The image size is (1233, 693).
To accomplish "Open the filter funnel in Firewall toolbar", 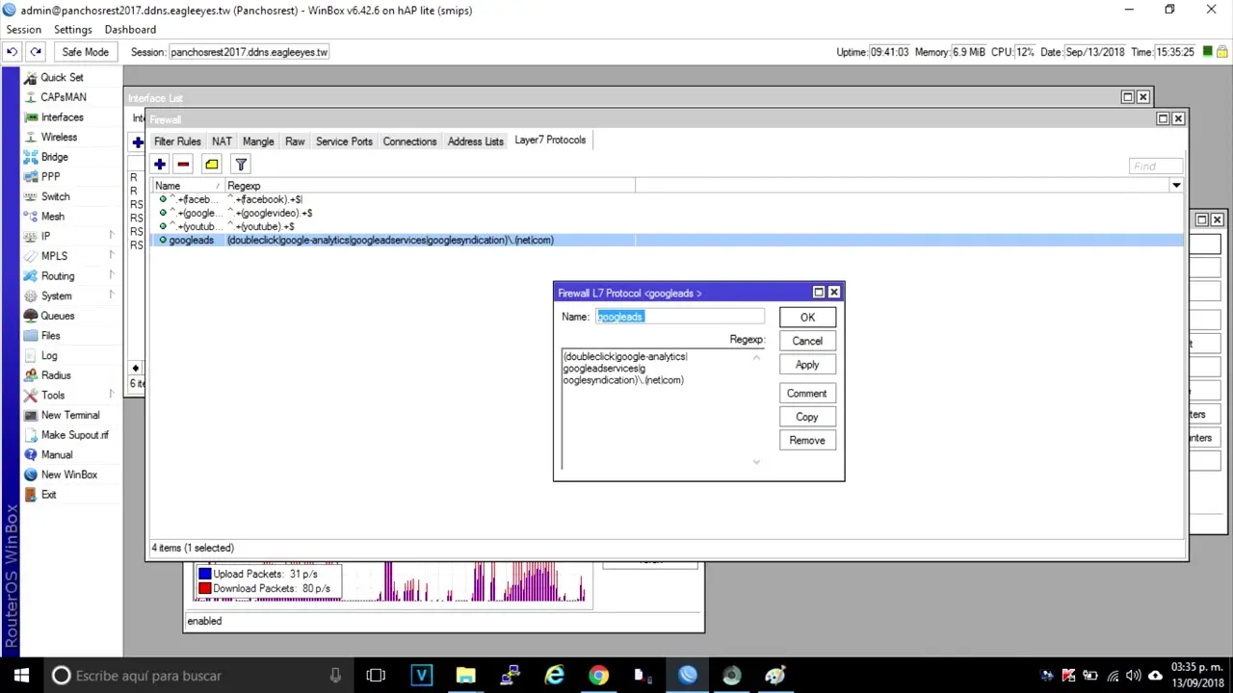I will coord(241,164).
